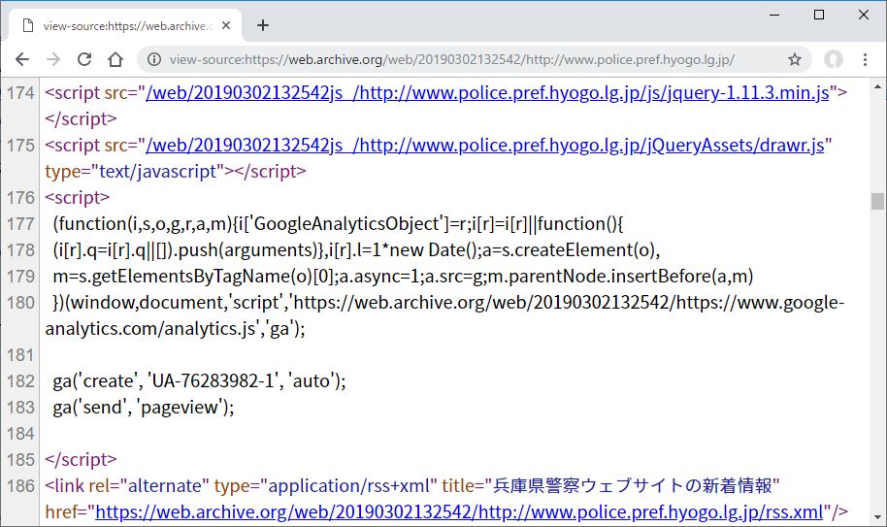This screenshot has height=527, width=887.
Task: Click the vertical scrollbar thumb
Action: pos(877,201)
